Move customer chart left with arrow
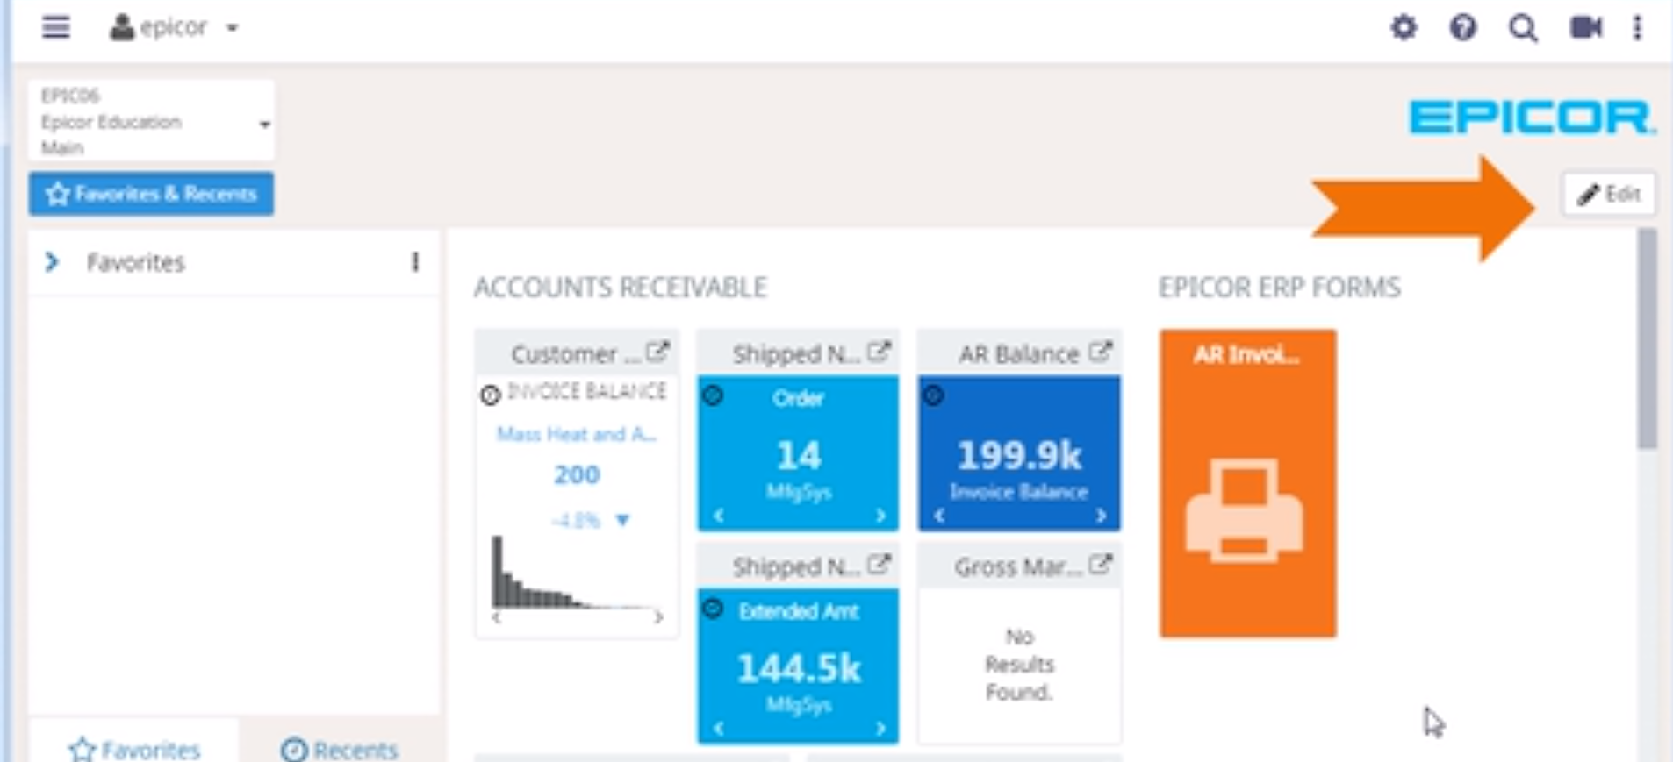This screenshot has height=762, width=1673. tap(497, 617)
